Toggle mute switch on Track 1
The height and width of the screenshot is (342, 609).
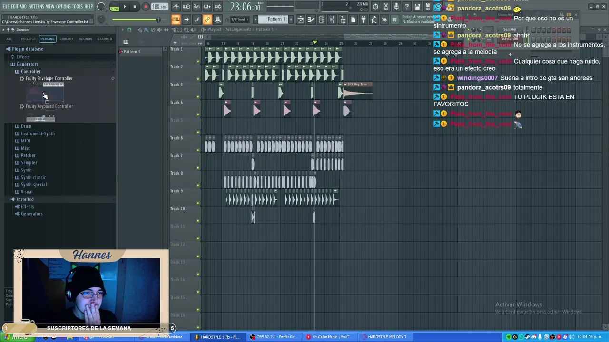click(x=198, y=61)
